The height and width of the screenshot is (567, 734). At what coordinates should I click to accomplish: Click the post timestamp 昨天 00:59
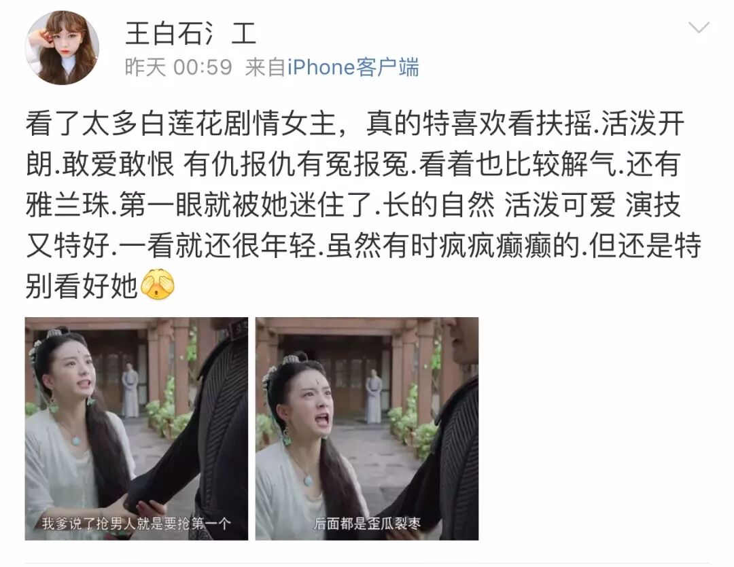tap(178, 67)
